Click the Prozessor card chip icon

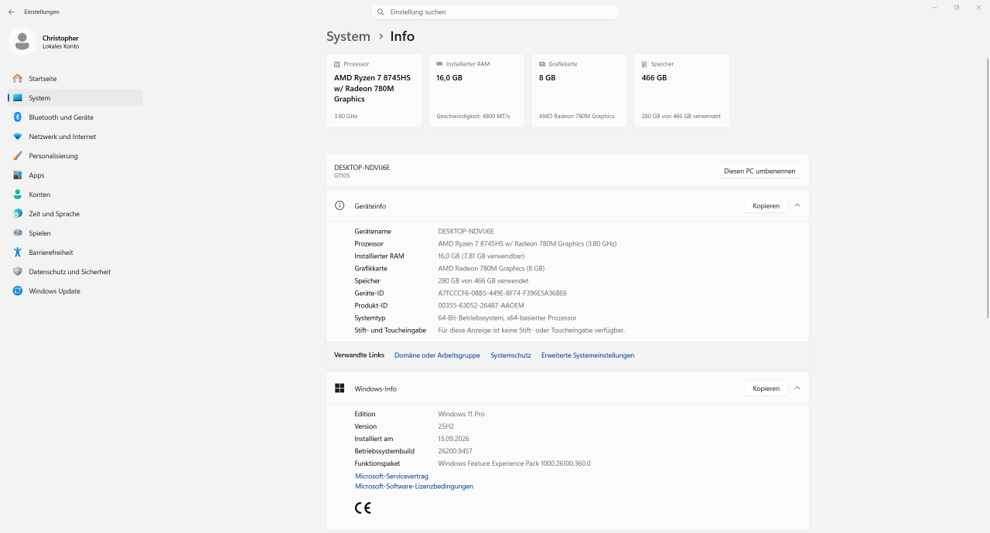(337, 64)
